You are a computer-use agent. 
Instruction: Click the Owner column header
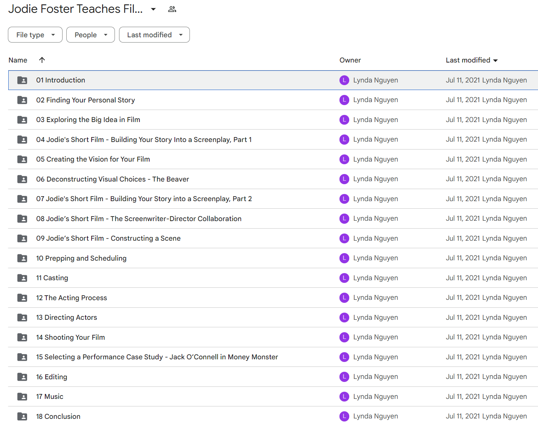[x=350, y=60]
